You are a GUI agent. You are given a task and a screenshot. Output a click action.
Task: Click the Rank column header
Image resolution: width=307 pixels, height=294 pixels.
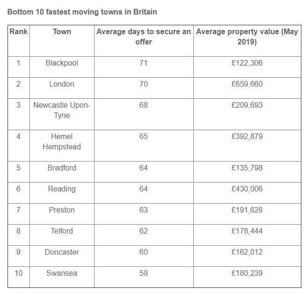[x=19, y=32]
